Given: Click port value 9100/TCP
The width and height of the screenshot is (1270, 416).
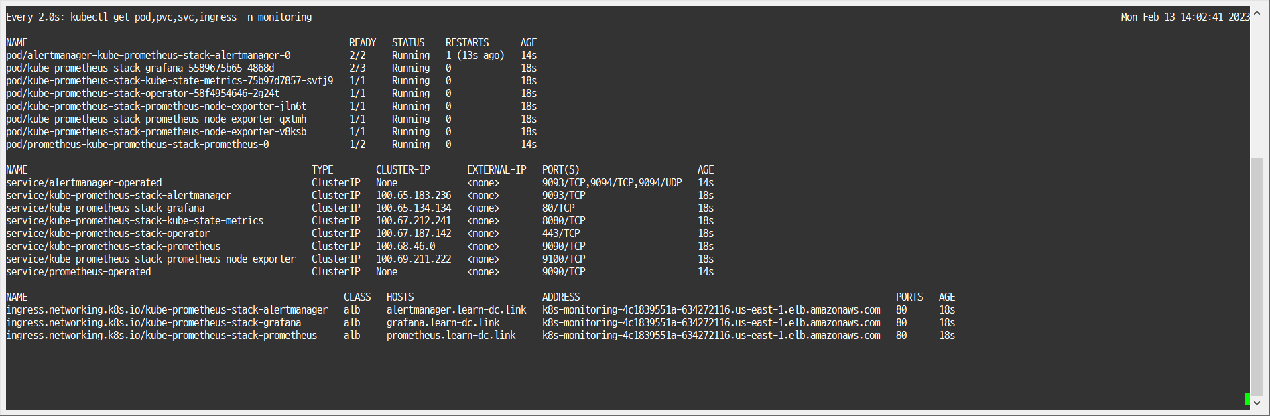Looking at the screenshot, I should [564, 259].
